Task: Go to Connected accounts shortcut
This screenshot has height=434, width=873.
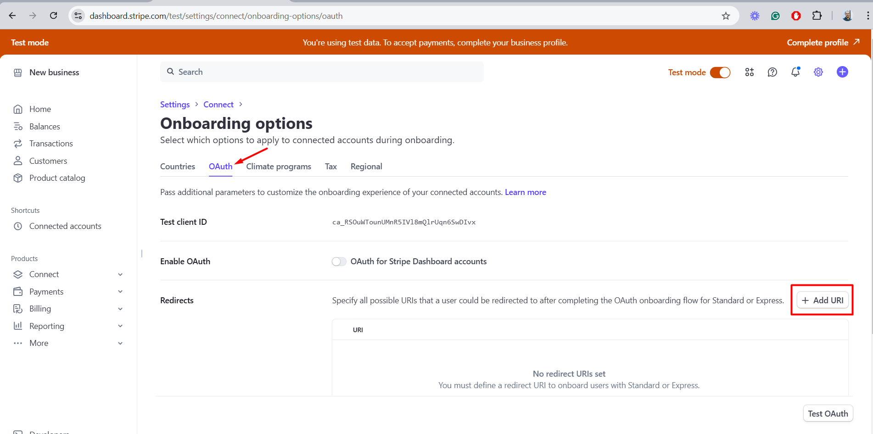Action: [x=65, y=226]
